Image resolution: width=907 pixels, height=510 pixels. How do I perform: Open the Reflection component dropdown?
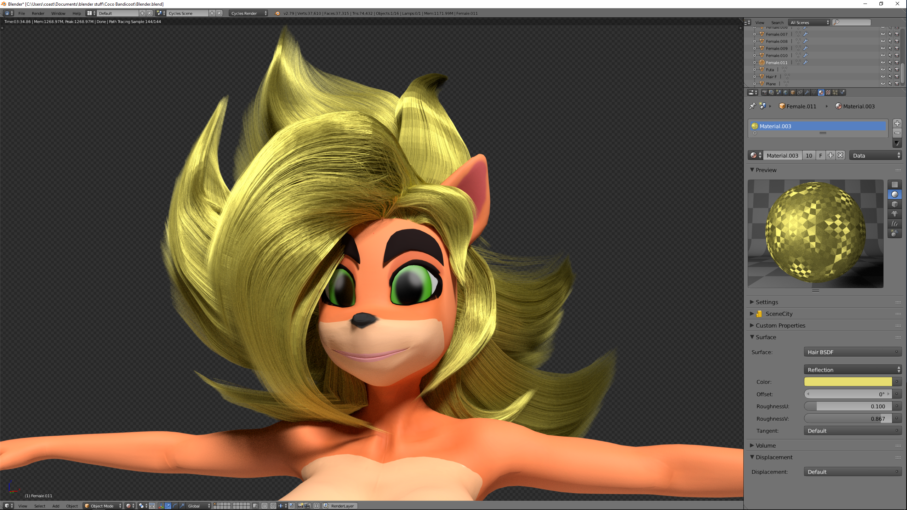[x=852, y=370]
